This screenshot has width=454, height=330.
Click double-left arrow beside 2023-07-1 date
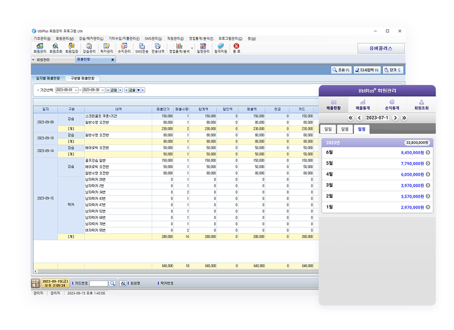350,118
